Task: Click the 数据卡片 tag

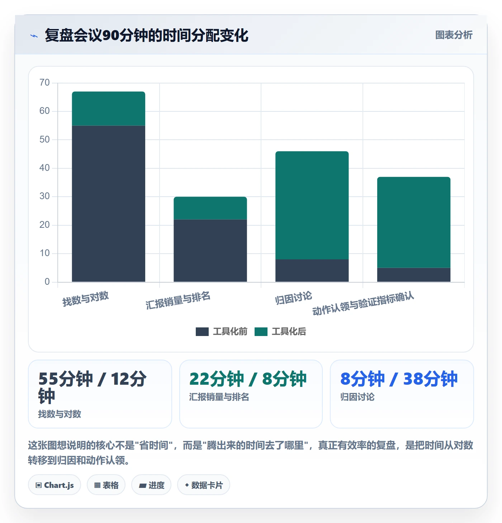Action: pos(204,485)
